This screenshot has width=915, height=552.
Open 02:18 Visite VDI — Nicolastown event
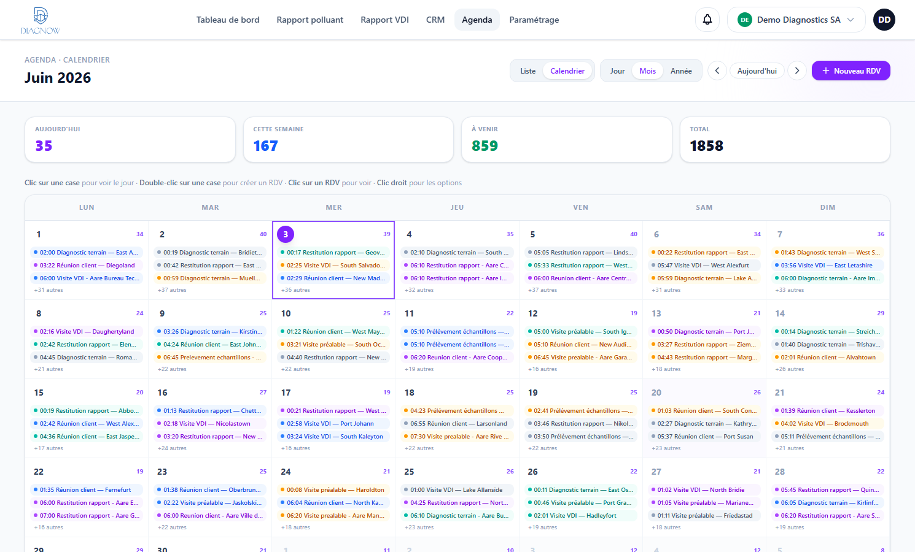click(210, 423)
